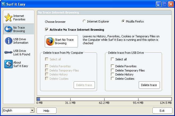Click Delete trace button for My Computer
Viewport: 175px width, 116px height.
pyautogui.click(x=84, y=85)
